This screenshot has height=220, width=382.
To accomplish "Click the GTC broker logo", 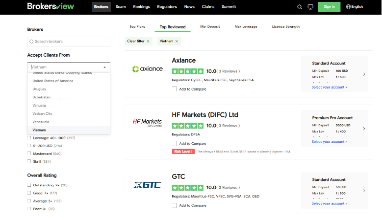I will [x=147, y=185].
